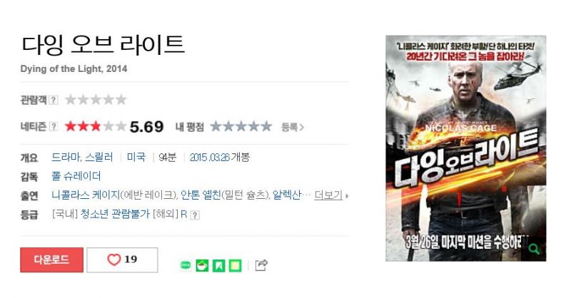Toggle the heart like button showing 19
The image size is (571, 298).
(x=122, y=260)
